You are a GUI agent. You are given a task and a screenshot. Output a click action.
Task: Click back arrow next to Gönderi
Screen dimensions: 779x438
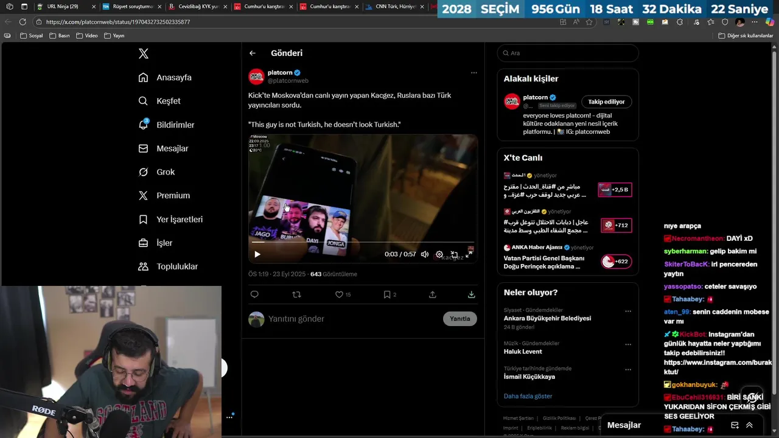point(253,53)
